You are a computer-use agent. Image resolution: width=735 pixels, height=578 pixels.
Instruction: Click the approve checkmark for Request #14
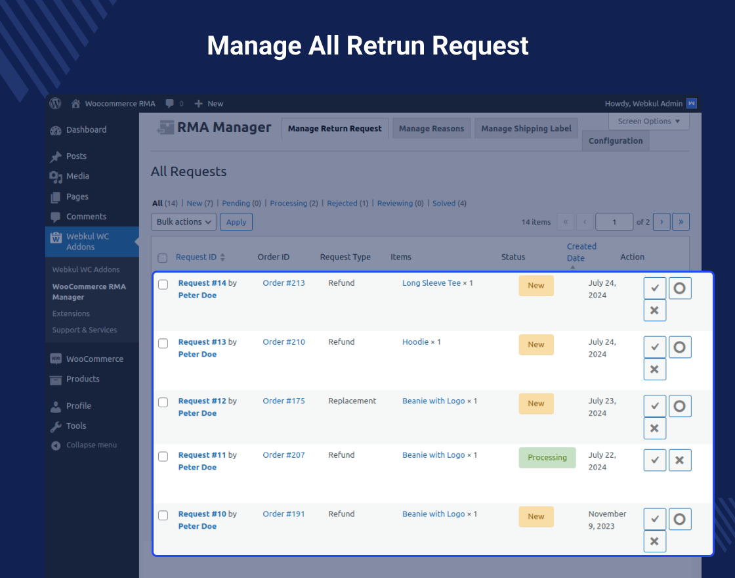[x=654, y=288]
